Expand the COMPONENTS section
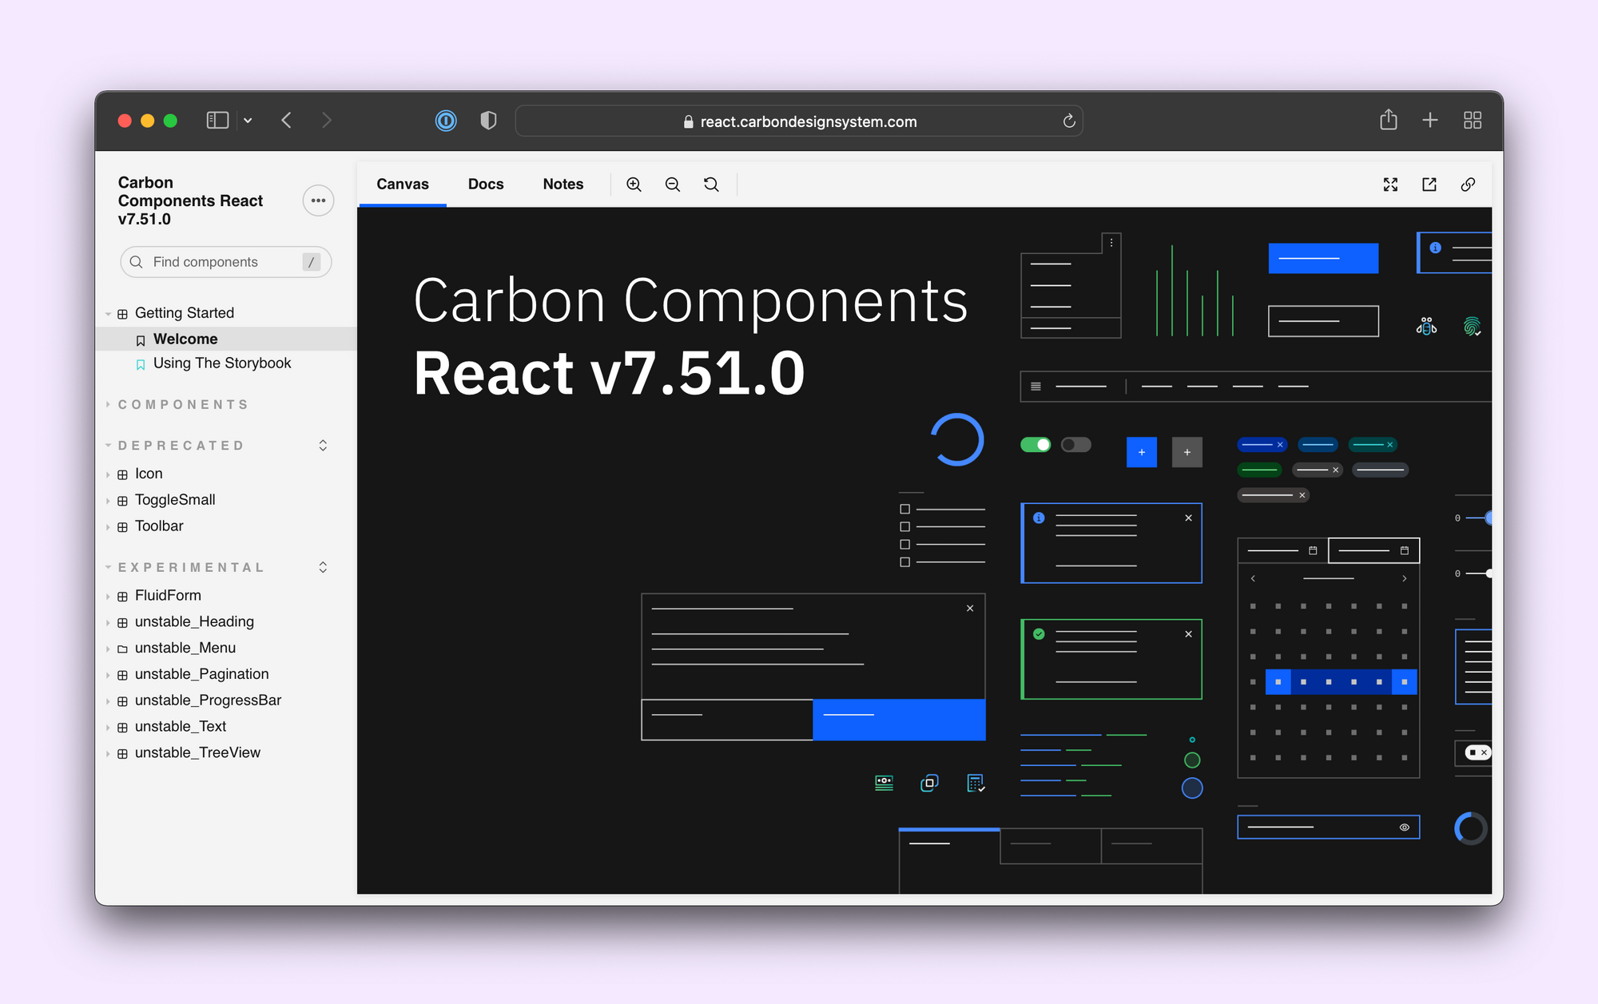Screen dimensions: 1598x1004 point(183,405)
